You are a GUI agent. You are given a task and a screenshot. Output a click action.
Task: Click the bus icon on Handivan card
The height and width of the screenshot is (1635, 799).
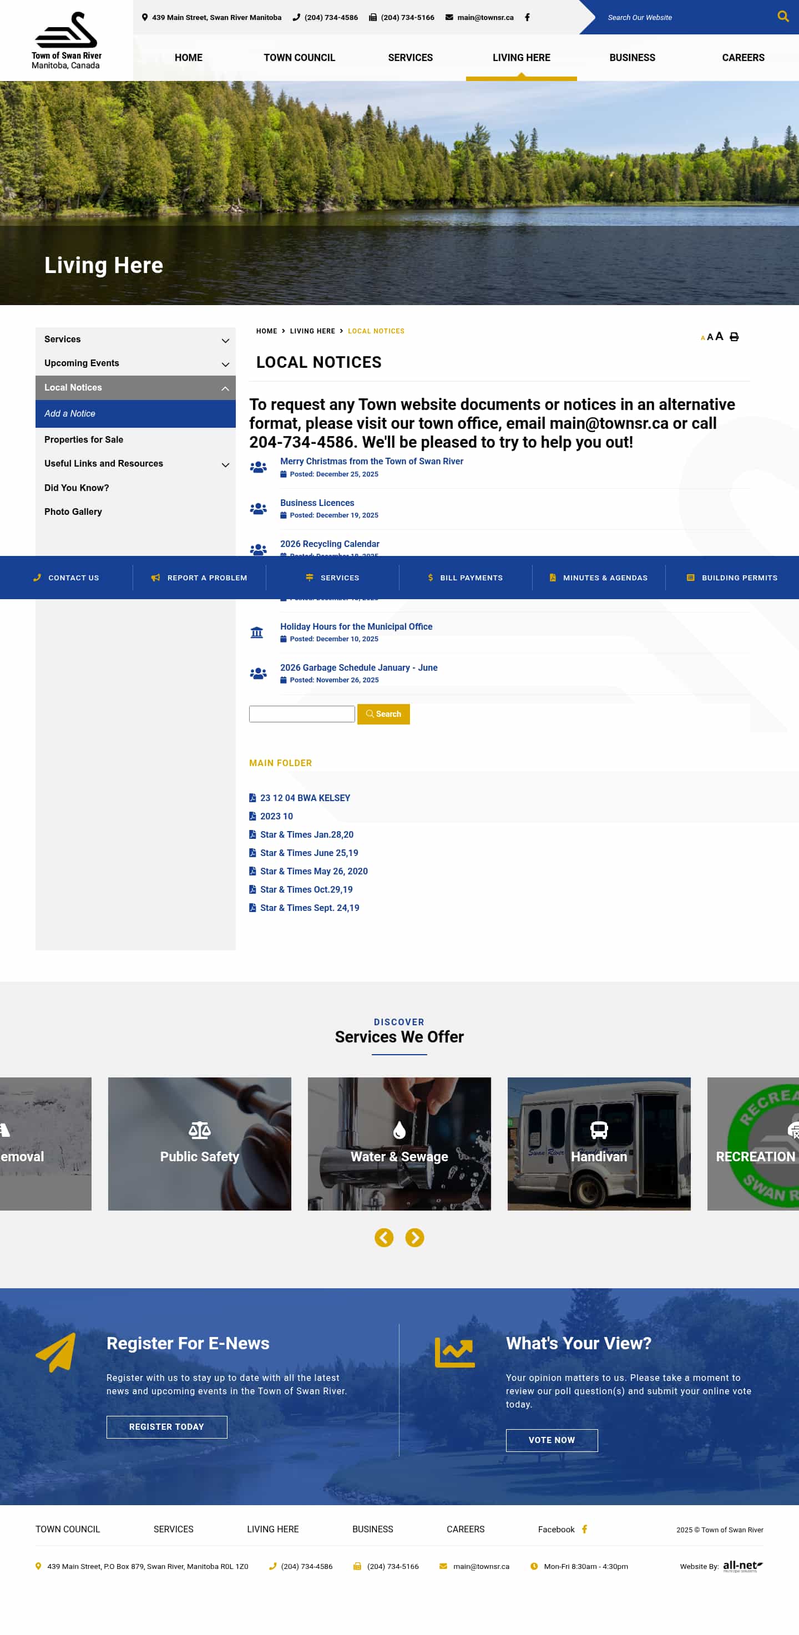tap(599, 1130)
